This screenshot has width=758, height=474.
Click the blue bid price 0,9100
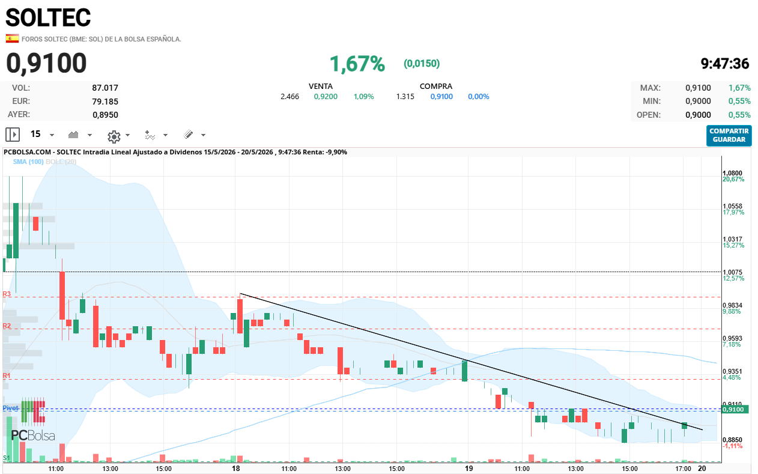click(x=441, y=96)
